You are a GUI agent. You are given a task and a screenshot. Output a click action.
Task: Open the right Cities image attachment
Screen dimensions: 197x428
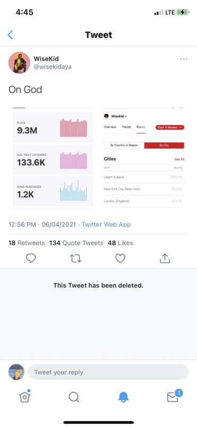[144, 158]
